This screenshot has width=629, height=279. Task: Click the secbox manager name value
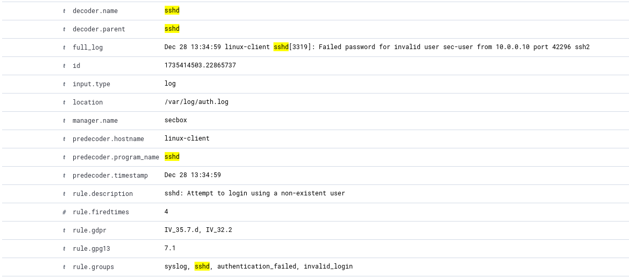click(x=176, y=120)
